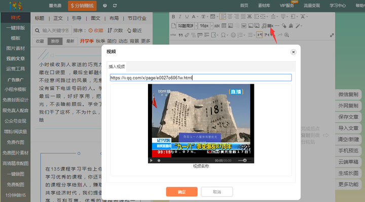Click the single image upload icon
The height and width of the screenshot is (202, 365).
(251, 26)
